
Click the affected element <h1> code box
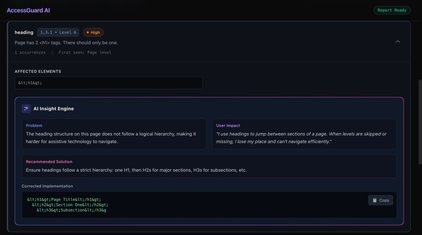tap(108, 83)
